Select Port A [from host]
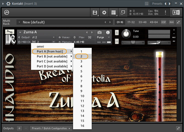184x132 pixels. 52,51
